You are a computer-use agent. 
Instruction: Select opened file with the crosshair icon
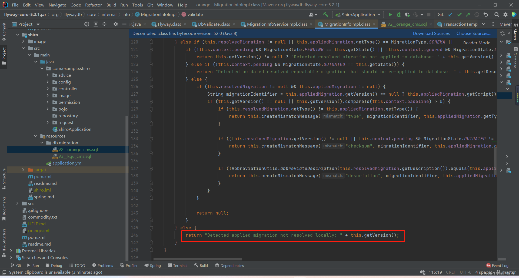(x=86, y=24)
